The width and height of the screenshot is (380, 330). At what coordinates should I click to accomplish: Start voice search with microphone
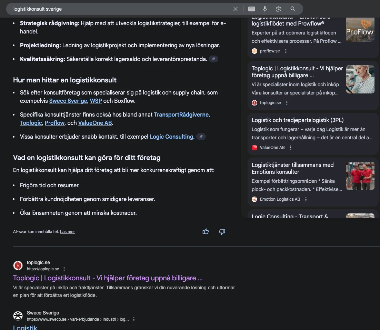(x=265, y=9)
